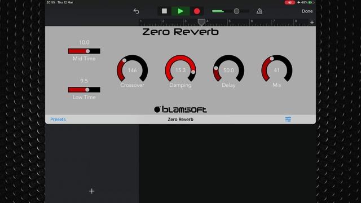Adjust the Low Time slider handle

[x=87, y=90]
